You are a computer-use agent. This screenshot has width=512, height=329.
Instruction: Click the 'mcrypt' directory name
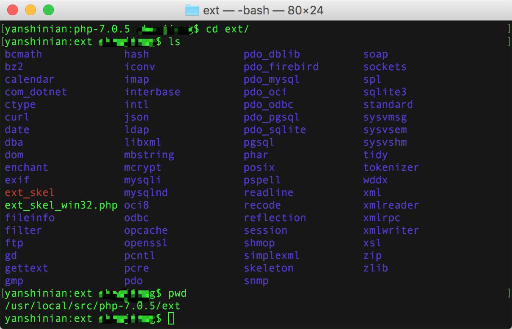coord(143,168)
